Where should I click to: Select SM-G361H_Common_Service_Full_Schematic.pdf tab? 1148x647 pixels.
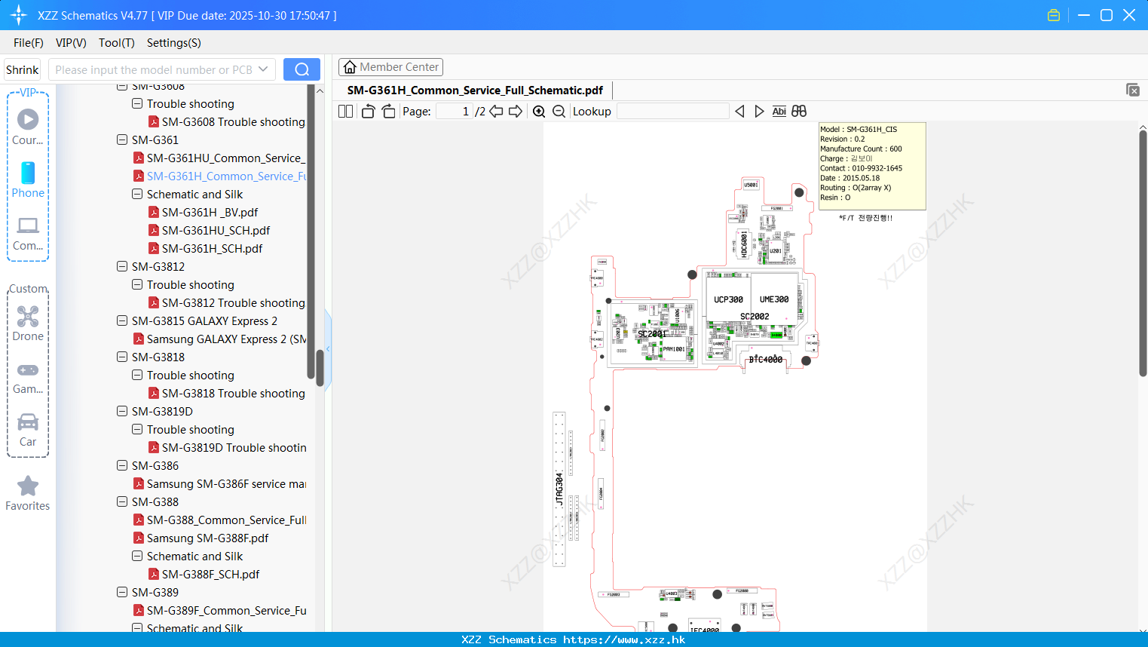[475, 90]
